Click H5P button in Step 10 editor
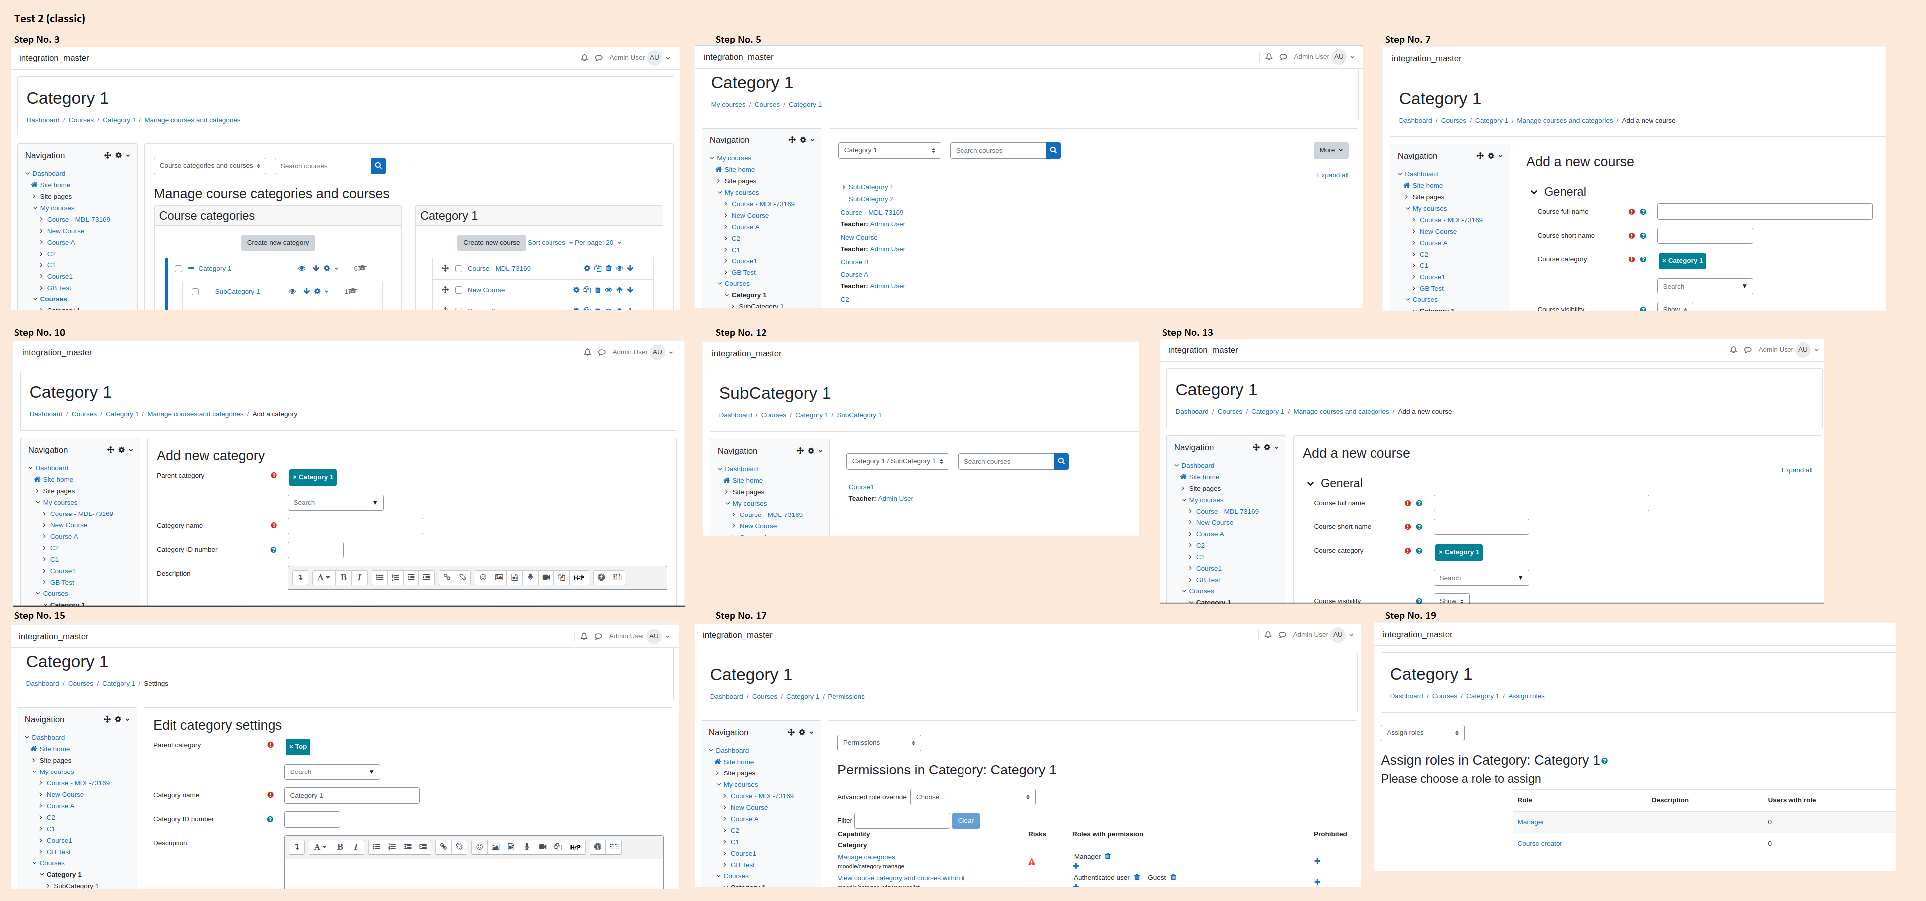The width and height of the screenshot is (1926, 901). coord(579,577)
